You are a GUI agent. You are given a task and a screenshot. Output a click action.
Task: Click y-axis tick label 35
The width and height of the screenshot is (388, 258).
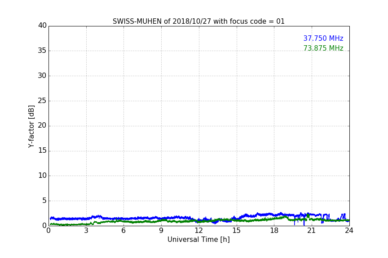pyautogui.click(x=42, y=51)
